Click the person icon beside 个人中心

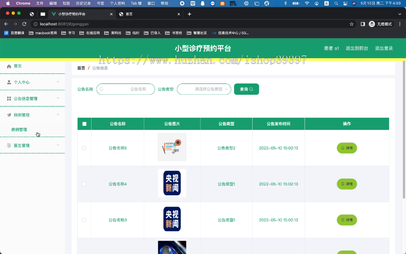point(9,83)
